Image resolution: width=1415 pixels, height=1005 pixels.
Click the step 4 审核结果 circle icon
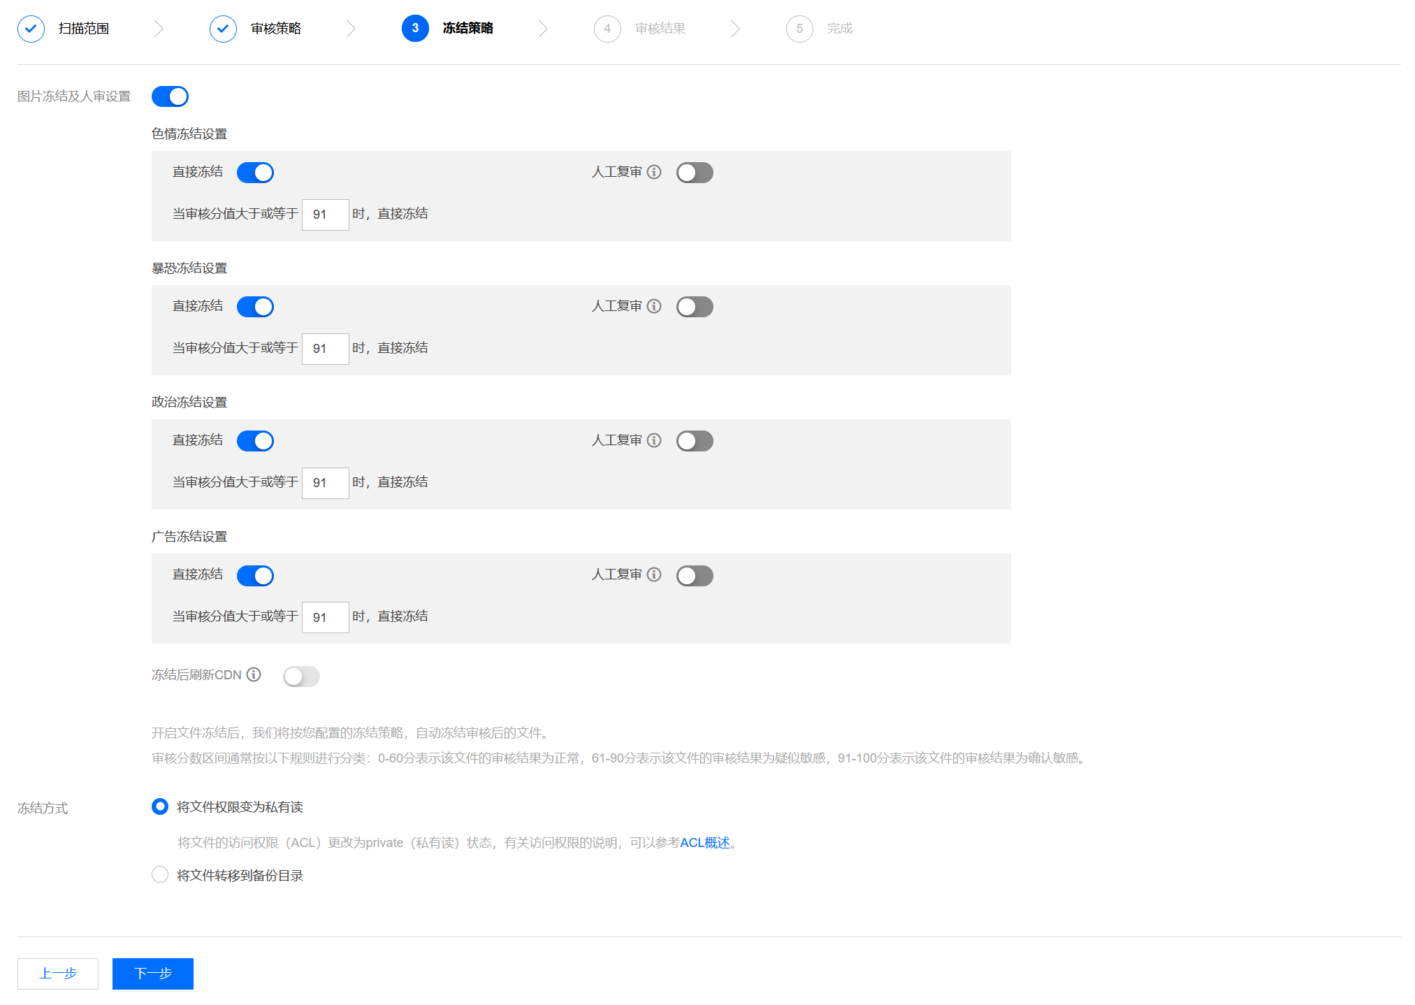click(607, 29)
